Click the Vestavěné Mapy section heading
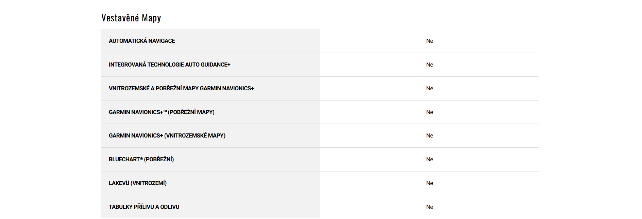Image resolution: width=642 pixels, height=219 pixels. click(131, 18)
